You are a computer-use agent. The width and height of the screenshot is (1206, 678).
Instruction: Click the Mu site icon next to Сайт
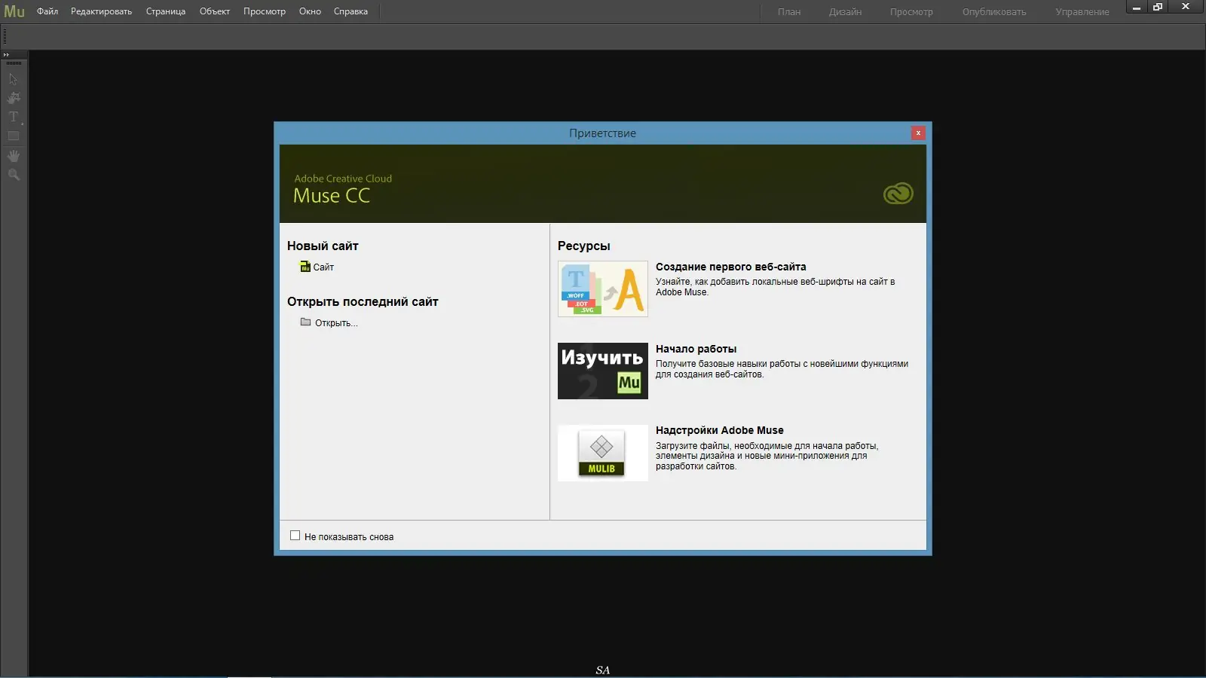(304, 267)
